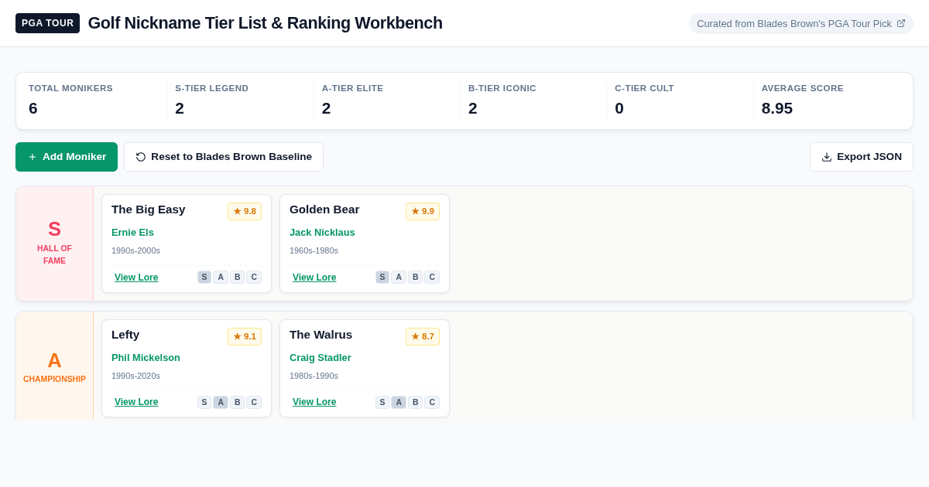View Lore for The Big Easy
The image size is (929, 487).
[136, 278]
